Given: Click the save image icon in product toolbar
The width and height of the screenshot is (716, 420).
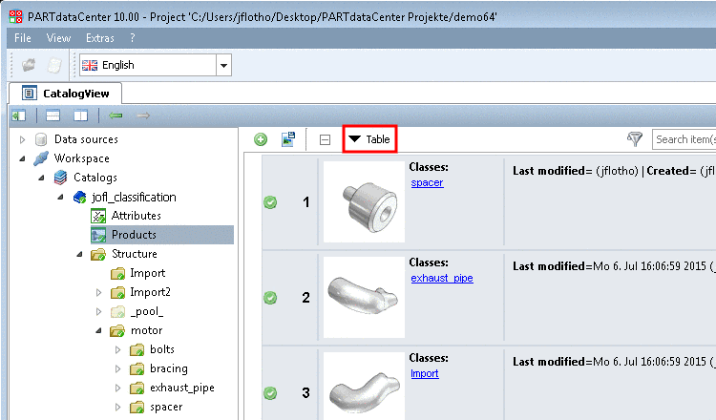Looking at the screenshot, I should pyautogui.click(x=287, y=139).
